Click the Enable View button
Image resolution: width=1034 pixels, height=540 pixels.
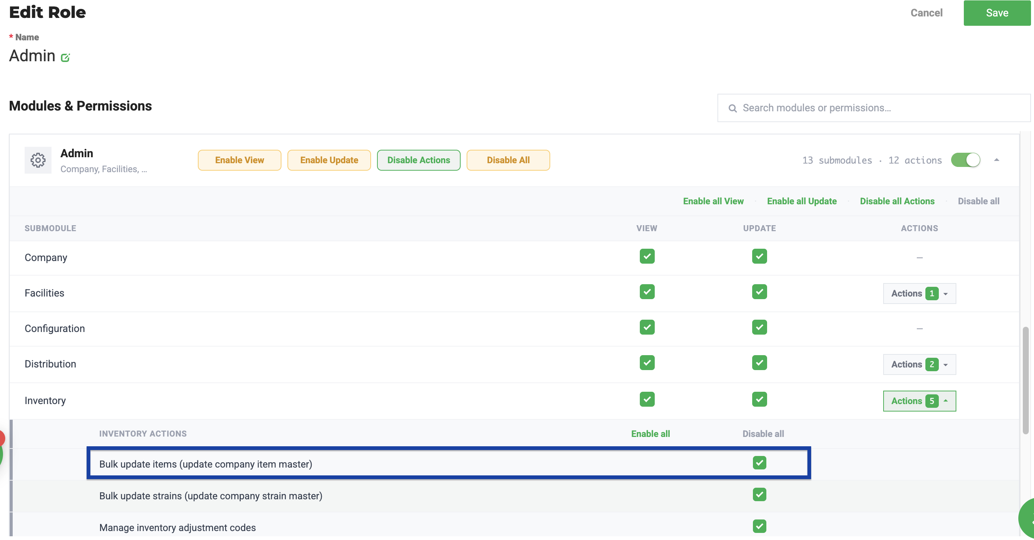[x=240, y=160]
